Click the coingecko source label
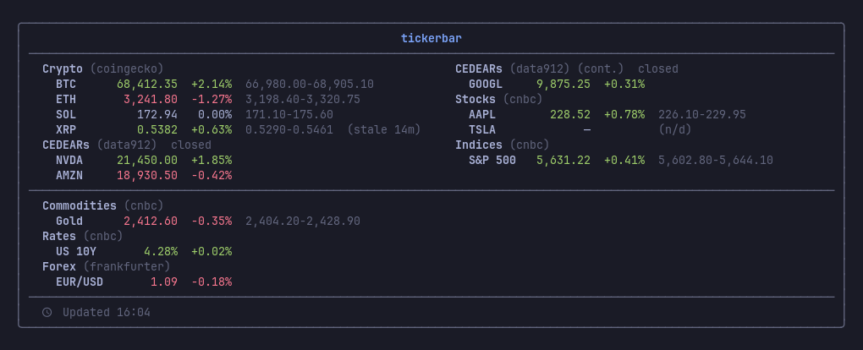This screenshot has height=350, width=863. pyautogui.click(x=127, y=68)
